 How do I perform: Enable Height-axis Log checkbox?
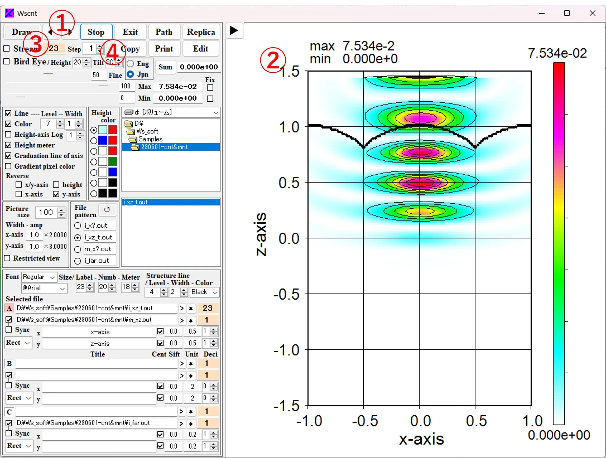click(8, 134)
